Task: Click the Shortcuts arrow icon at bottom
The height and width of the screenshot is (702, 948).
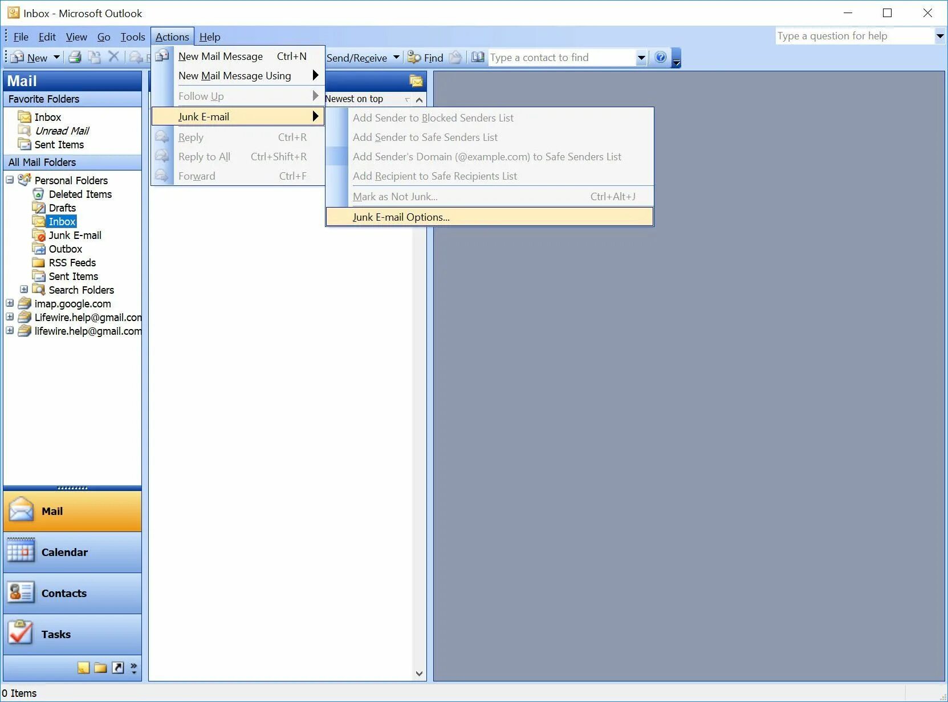Action: pyautogui.click(x=119, y=668)
